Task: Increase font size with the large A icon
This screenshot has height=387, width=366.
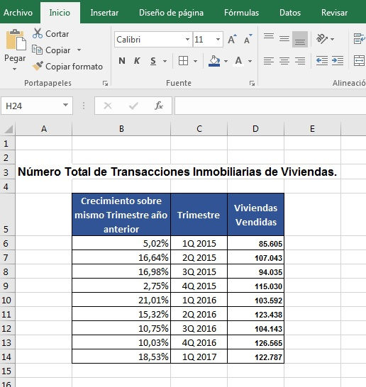Action: click(232, 39)
